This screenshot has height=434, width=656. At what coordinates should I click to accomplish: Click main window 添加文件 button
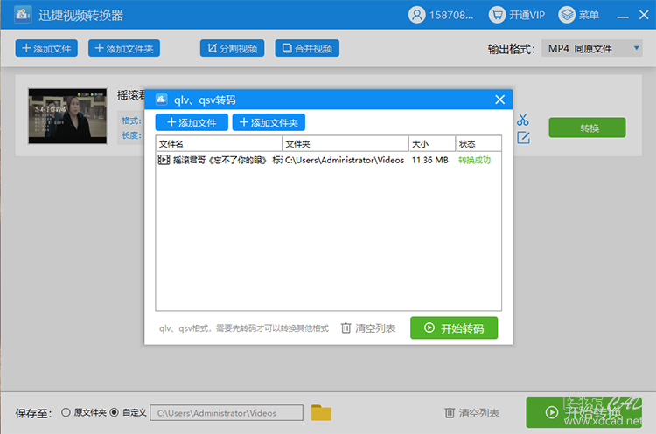point(46,48)
